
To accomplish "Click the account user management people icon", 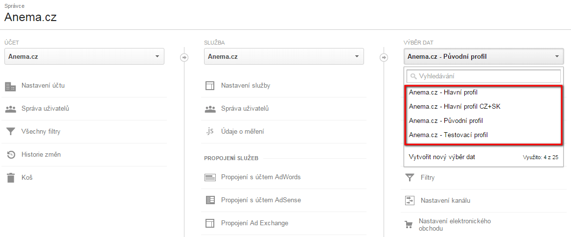I will tap(11, 109).
